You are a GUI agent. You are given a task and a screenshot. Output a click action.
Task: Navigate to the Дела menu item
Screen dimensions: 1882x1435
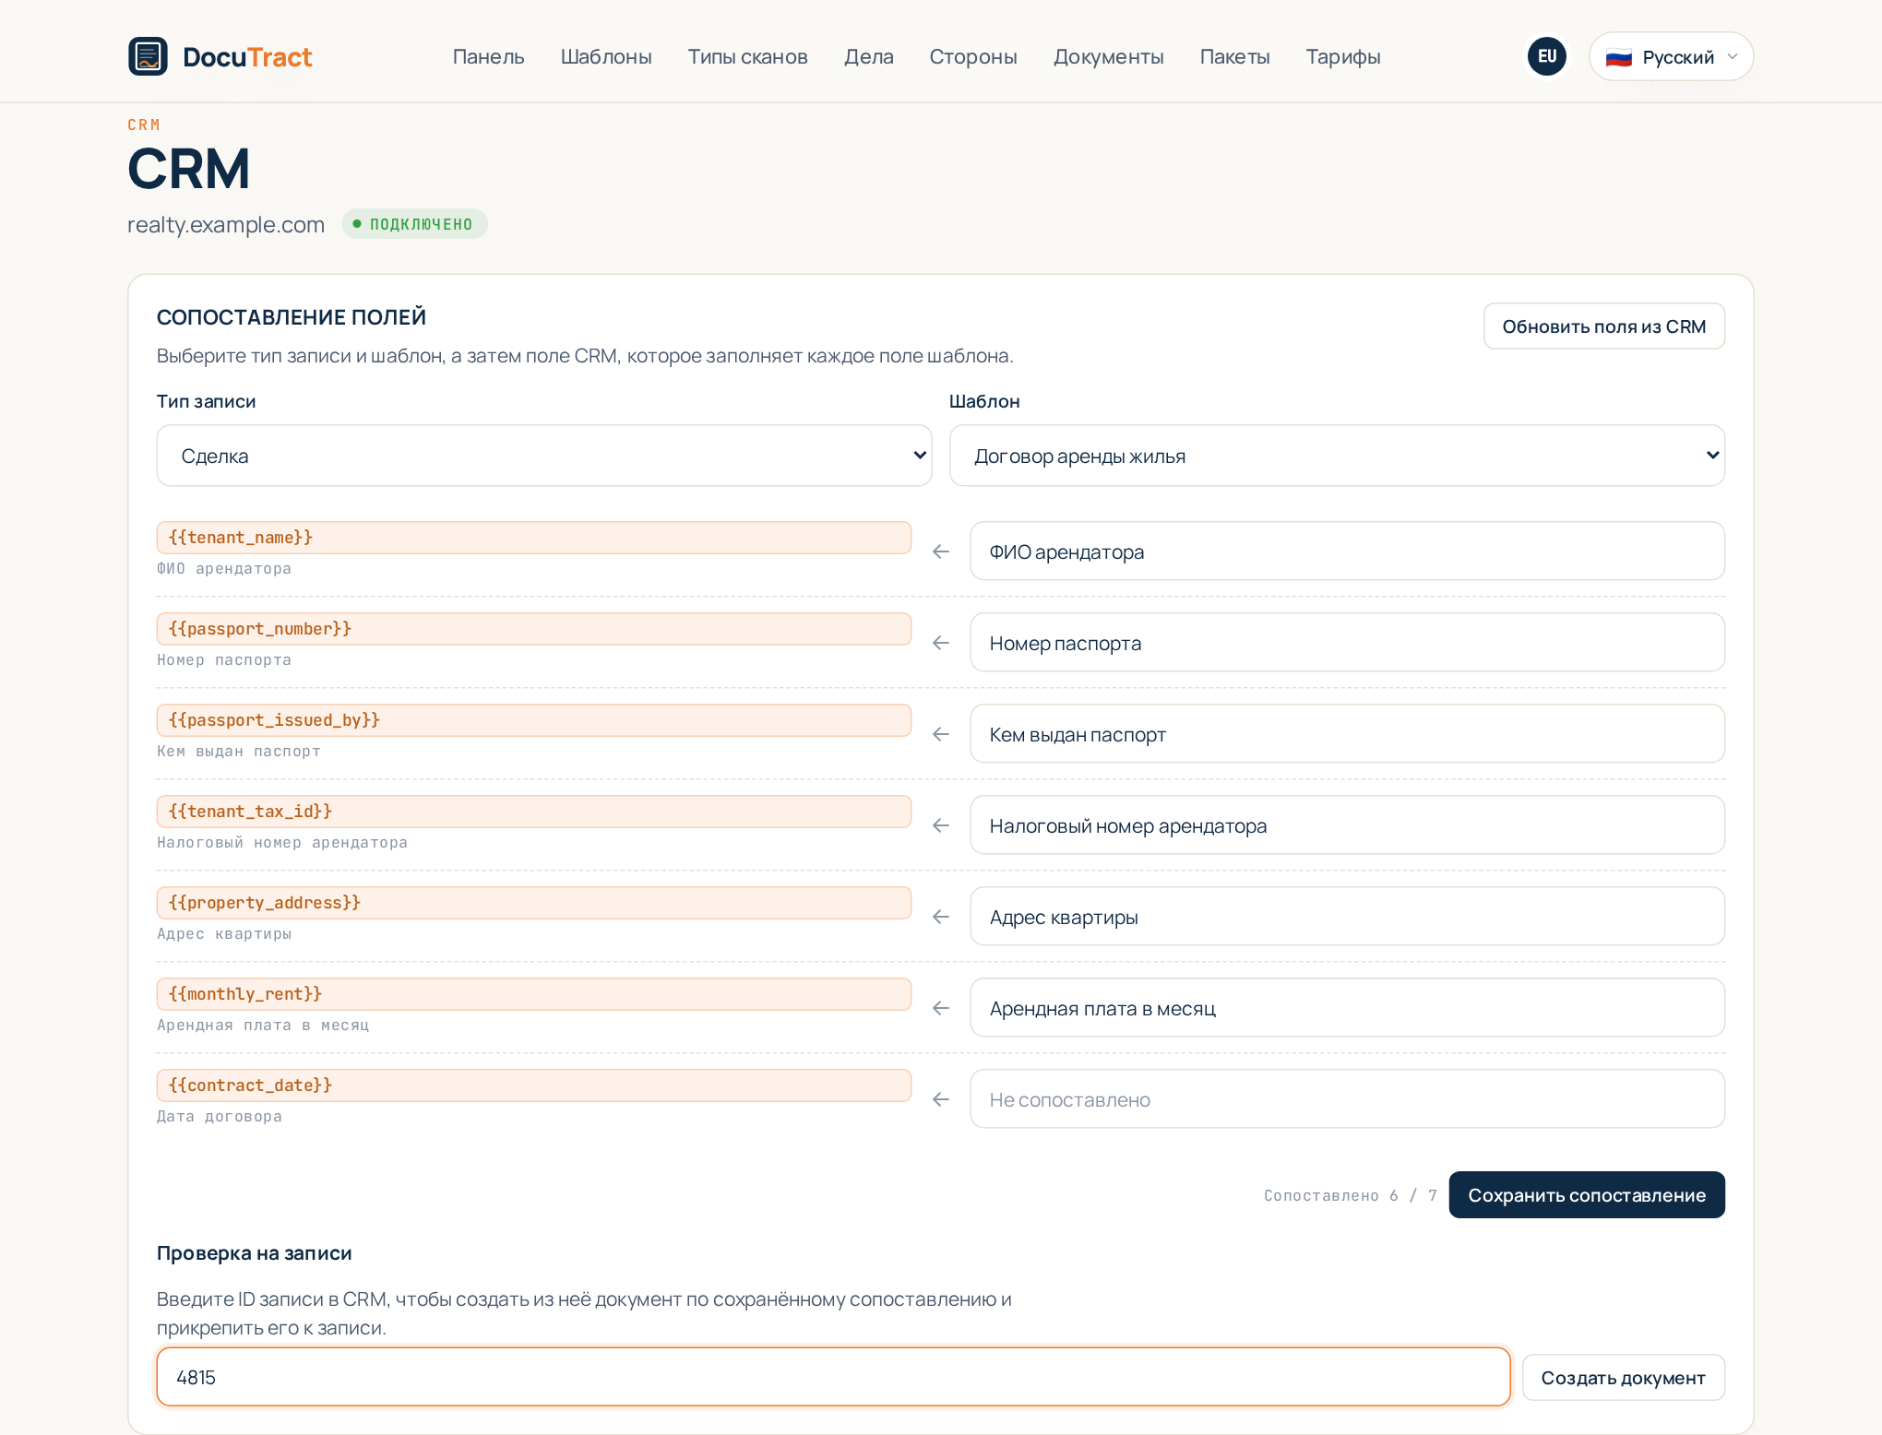click(x=868, y=57)
